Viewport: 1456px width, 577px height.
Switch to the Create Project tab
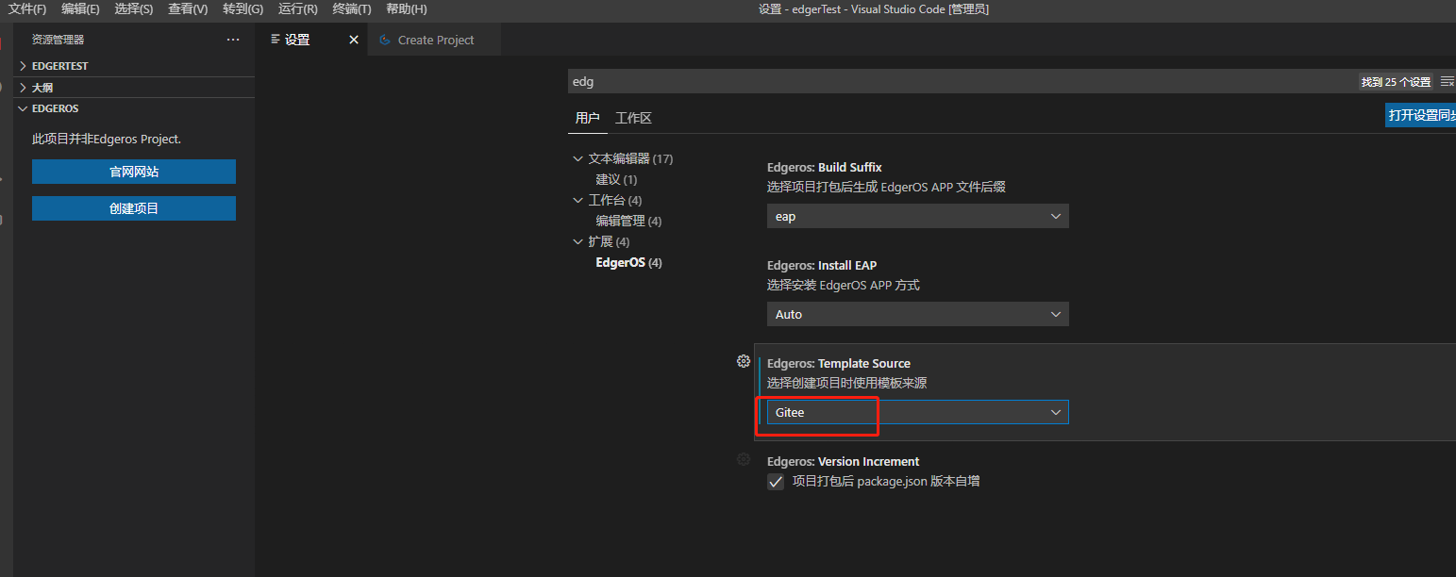pos(435,40)
